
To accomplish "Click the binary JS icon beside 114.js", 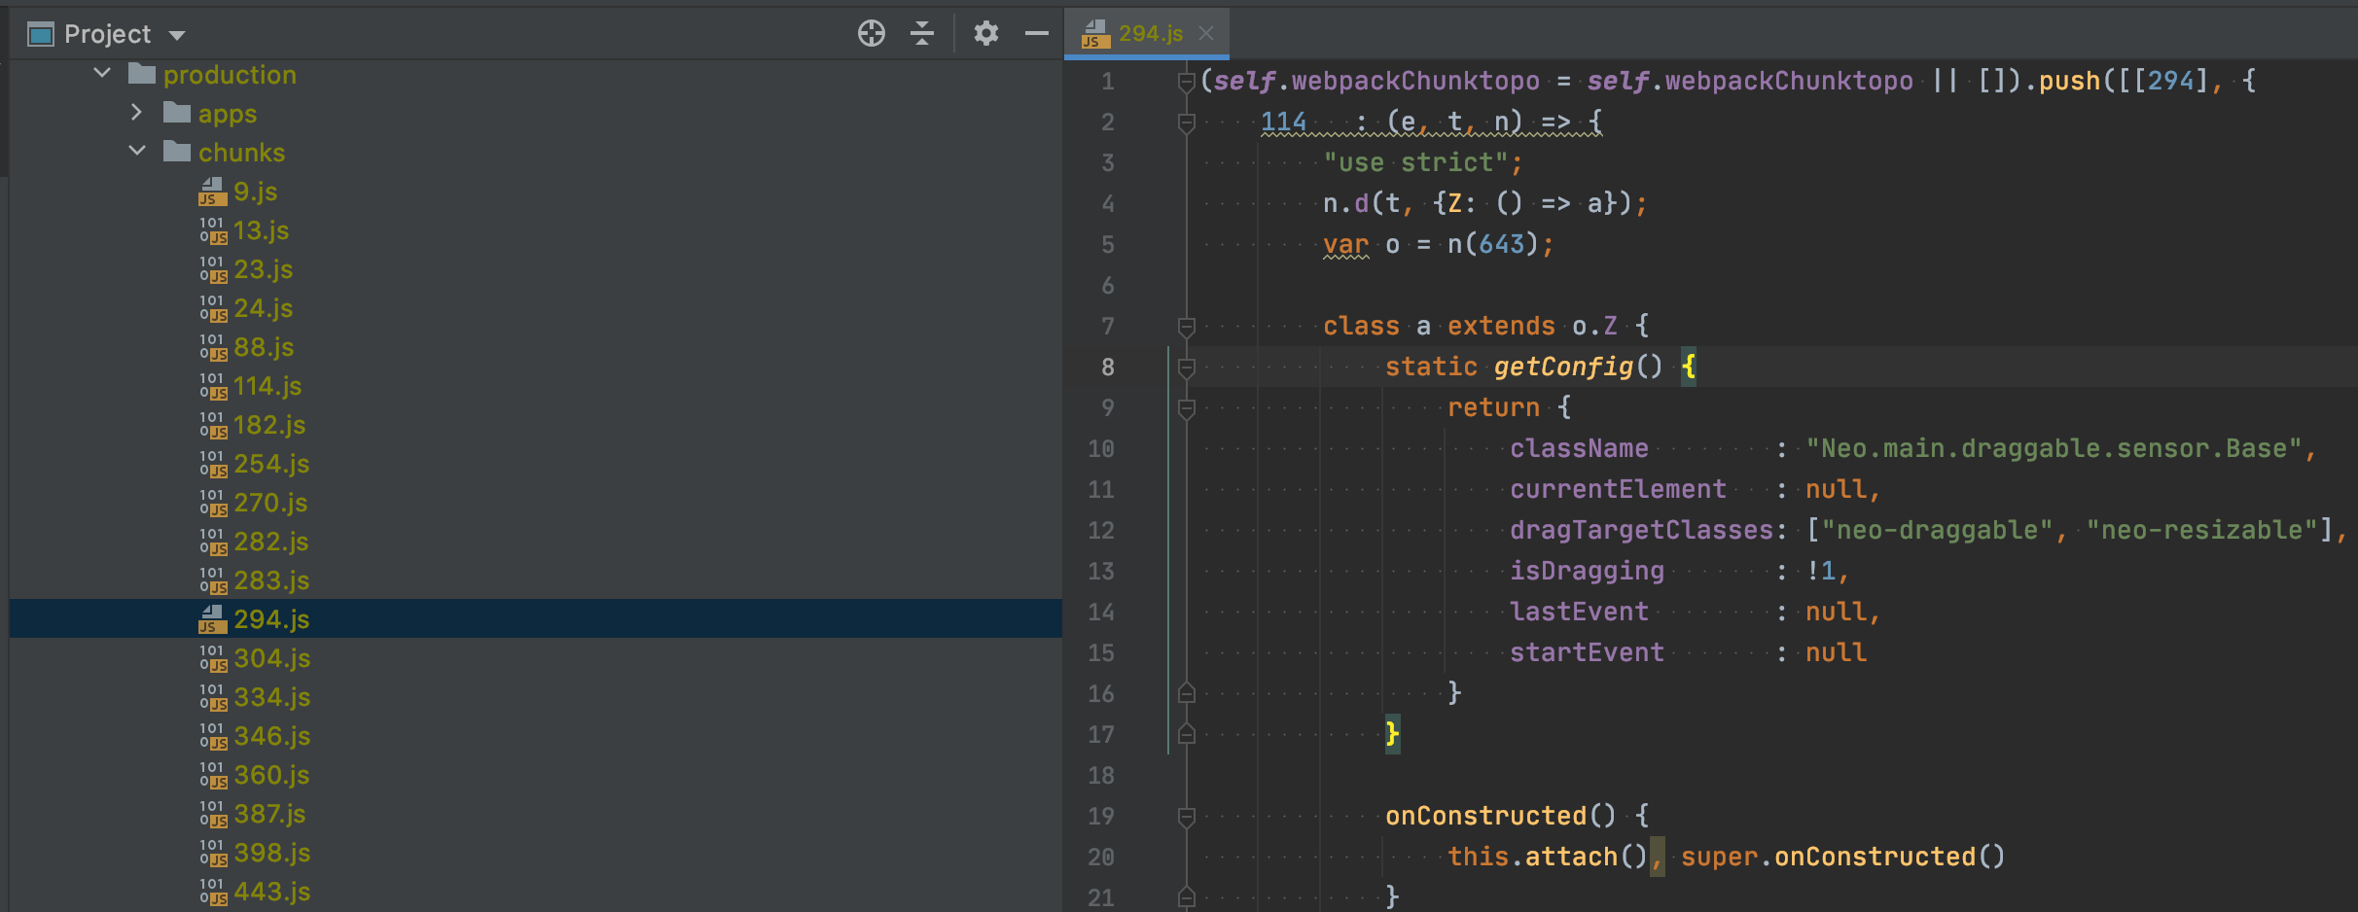I will tap(213, 386).
